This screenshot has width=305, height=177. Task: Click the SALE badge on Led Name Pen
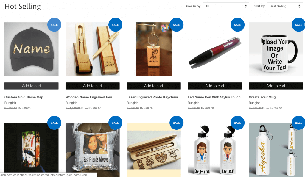tap(237, 25)
